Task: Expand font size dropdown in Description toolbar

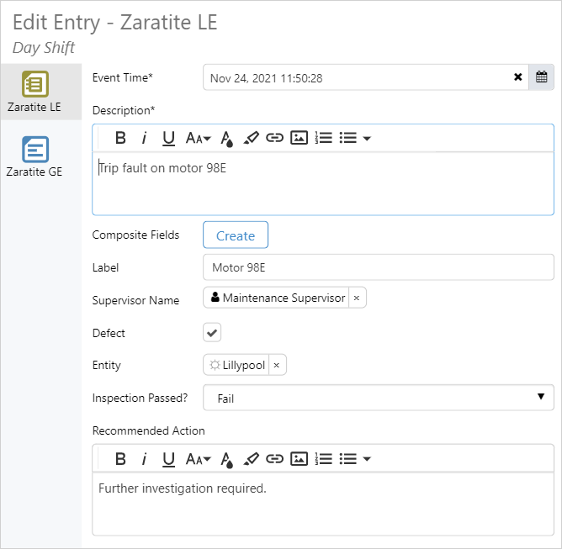Action: pos(198,138)
